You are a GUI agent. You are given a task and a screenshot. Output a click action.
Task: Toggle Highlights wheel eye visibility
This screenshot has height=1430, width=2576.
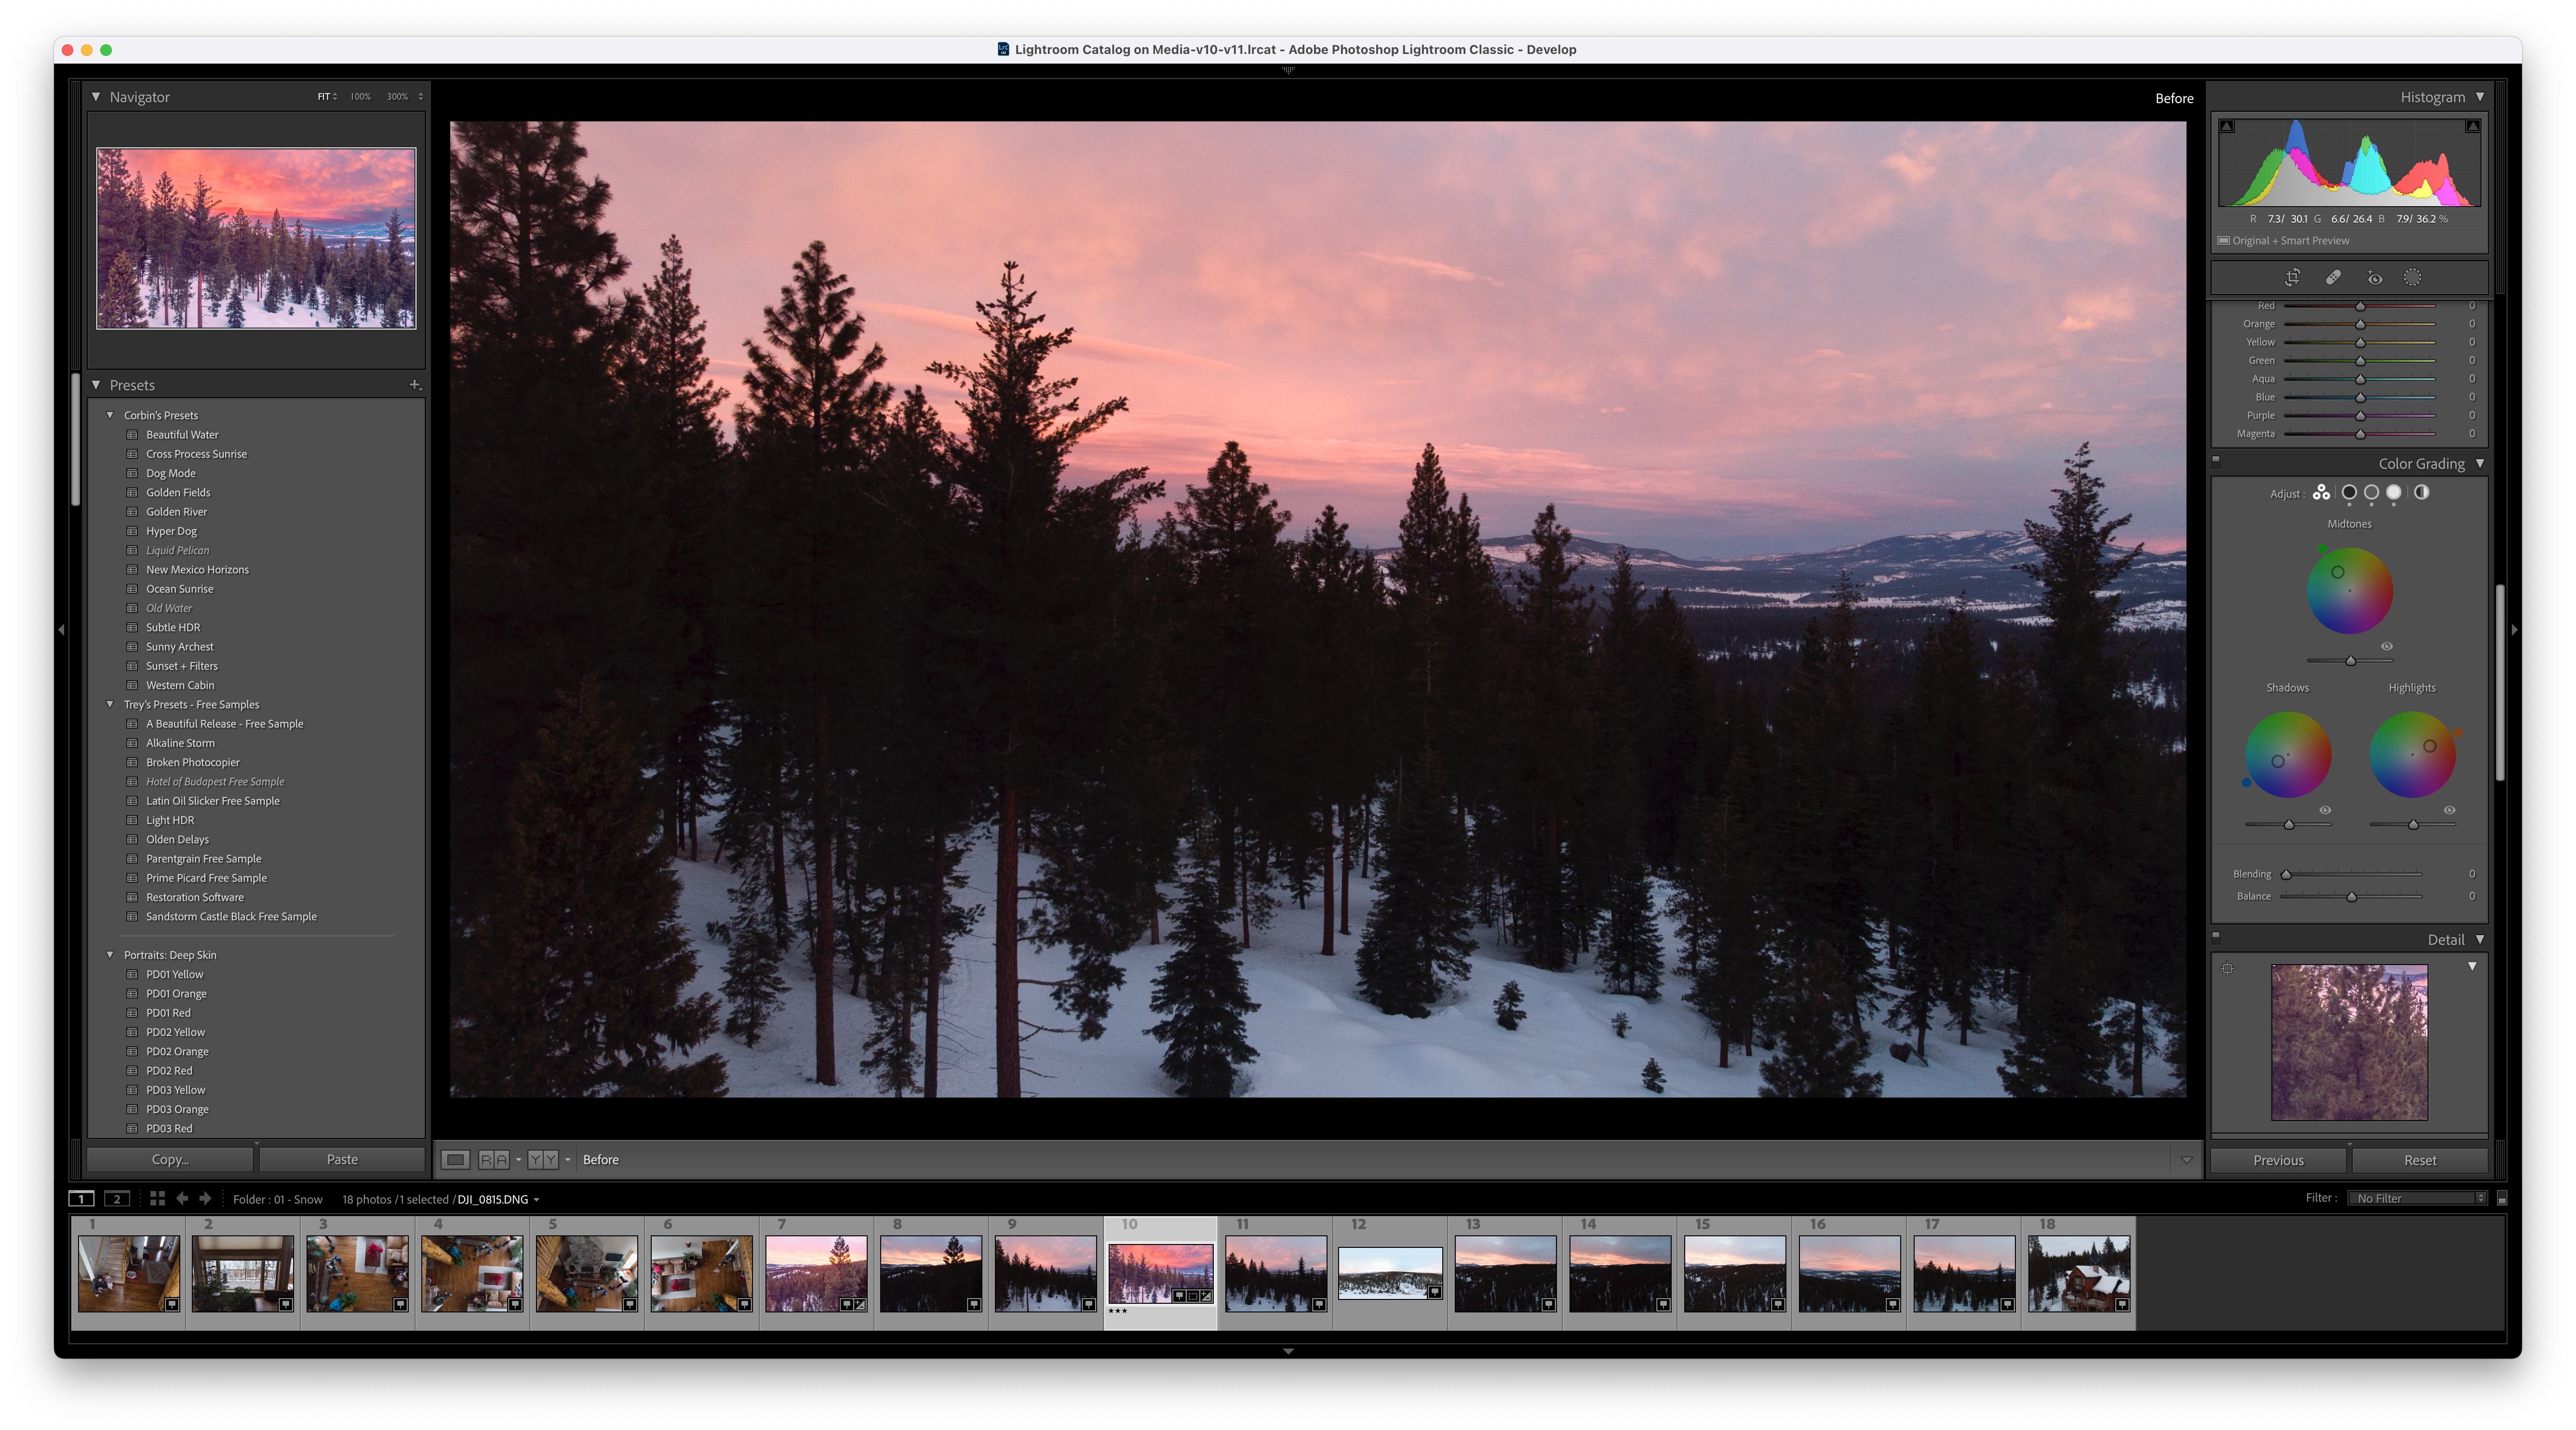tap(2449, 810)
